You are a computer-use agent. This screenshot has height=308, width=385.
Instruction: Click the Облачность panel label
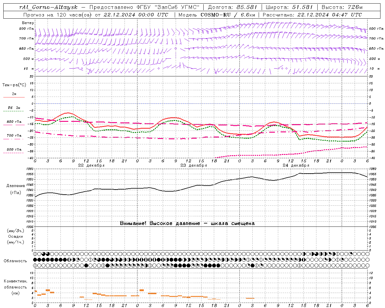[x=15, y=261]
